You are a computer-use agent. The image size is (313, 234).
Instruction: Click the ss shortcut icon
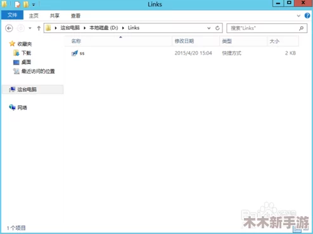pyautogui.click(x=75, y=53)
